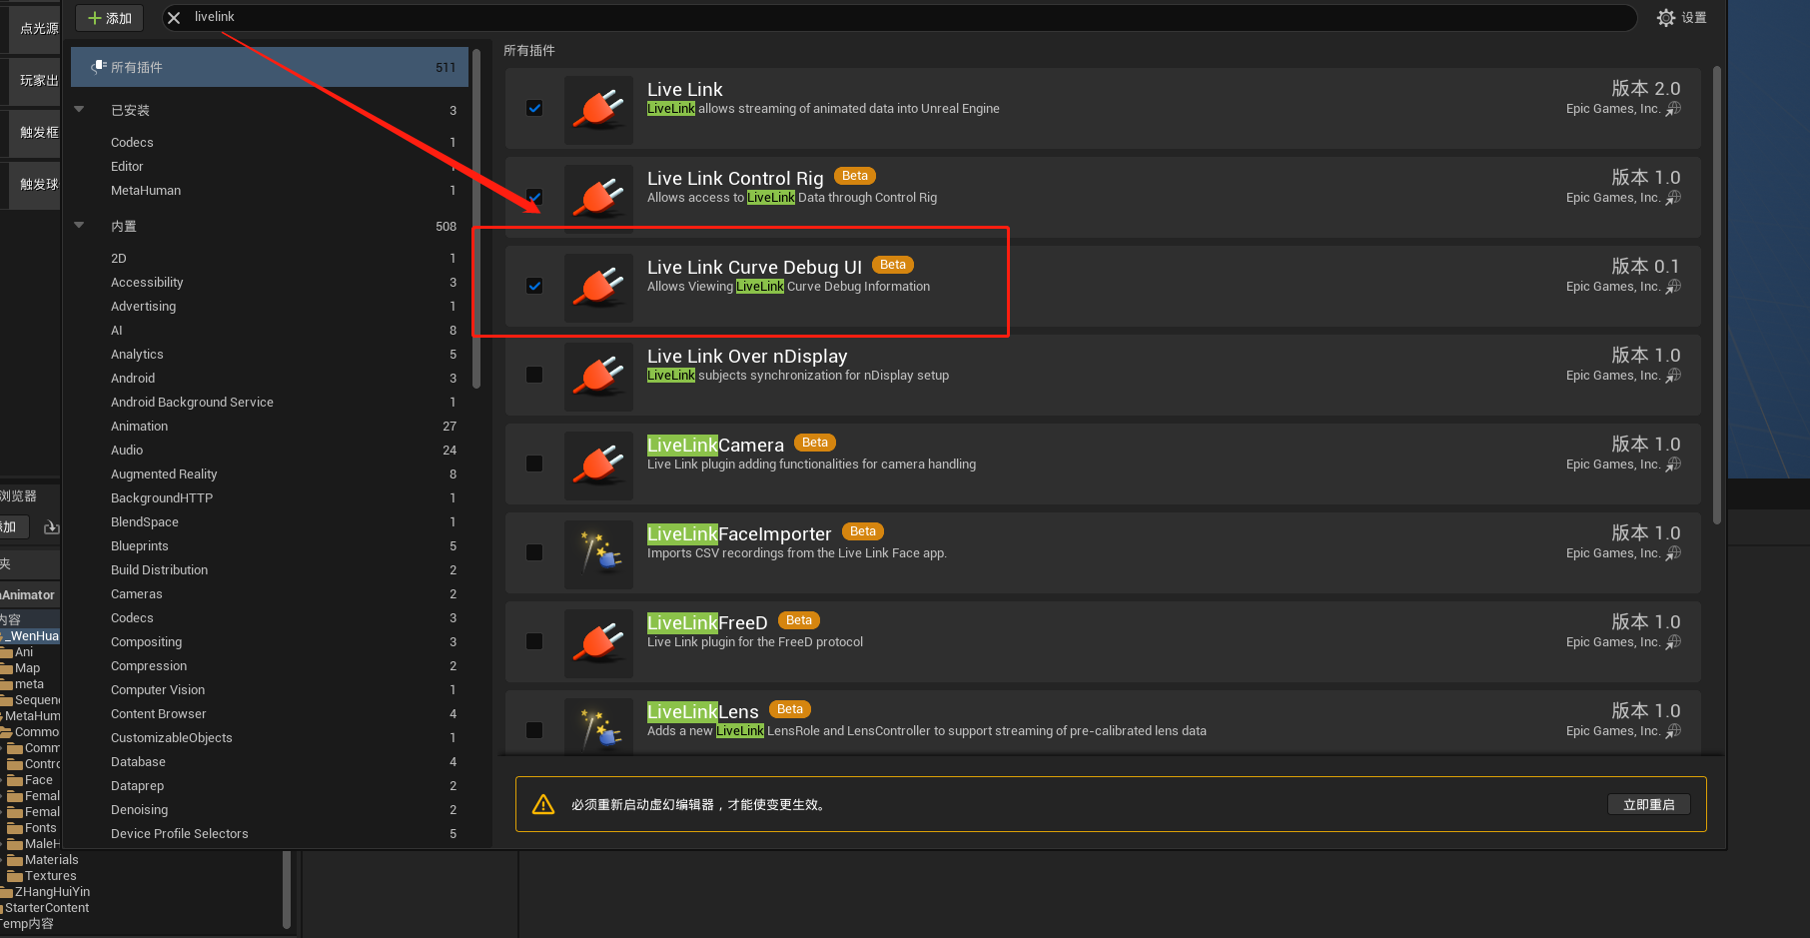Click the Live Link Over nDisplay plug icon
Screen dimensions: 1810x938
(598, 377)
